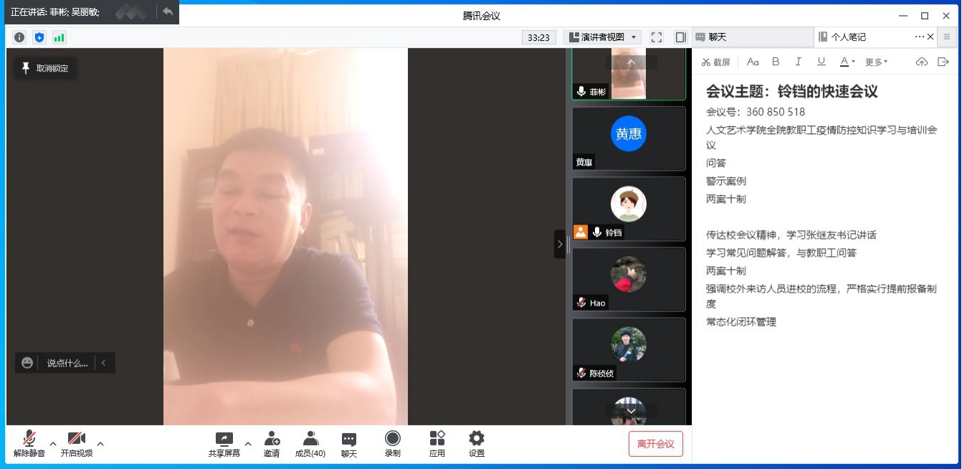Unmute microphone with 解除静音
Viewport: 962px width, 469px height.
pos(29,439)
